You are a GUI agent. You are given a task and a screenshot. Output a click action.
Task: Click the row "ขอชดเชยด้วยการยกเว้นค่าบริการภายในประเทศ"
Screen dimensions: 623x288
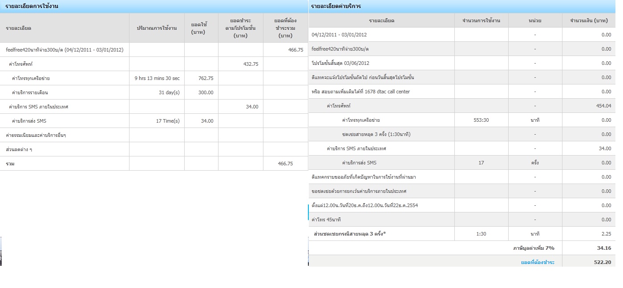click(462, 191)
